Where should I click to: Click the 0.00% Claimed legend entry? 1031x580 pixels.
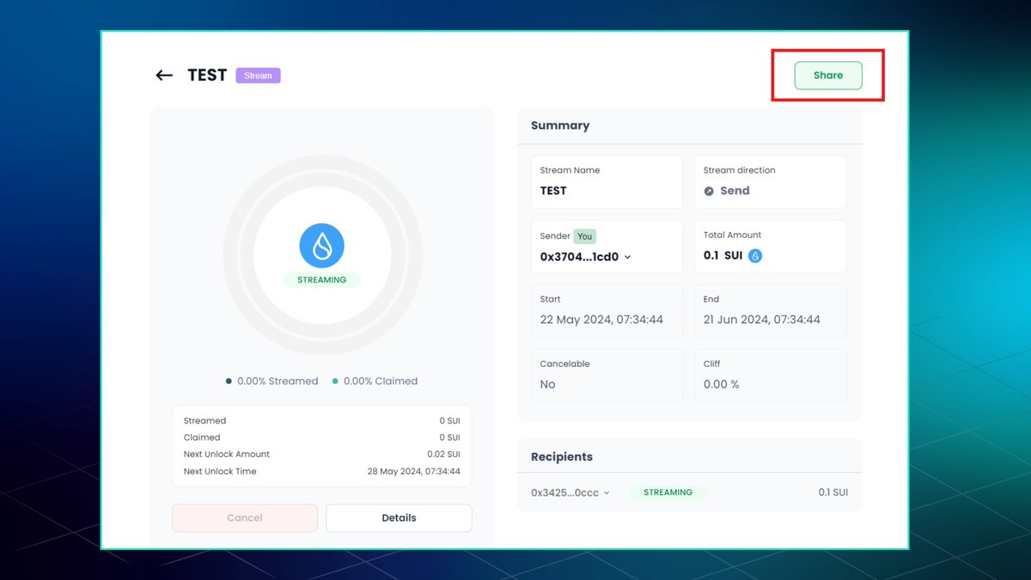pyautogui.click(x=375, y=382)
